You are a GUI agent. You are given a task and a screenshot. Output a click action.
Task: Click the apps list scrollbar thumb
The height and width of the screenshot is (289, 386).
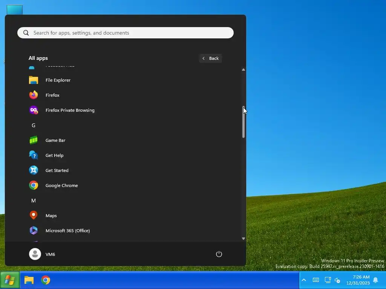(x=244, y=122)
